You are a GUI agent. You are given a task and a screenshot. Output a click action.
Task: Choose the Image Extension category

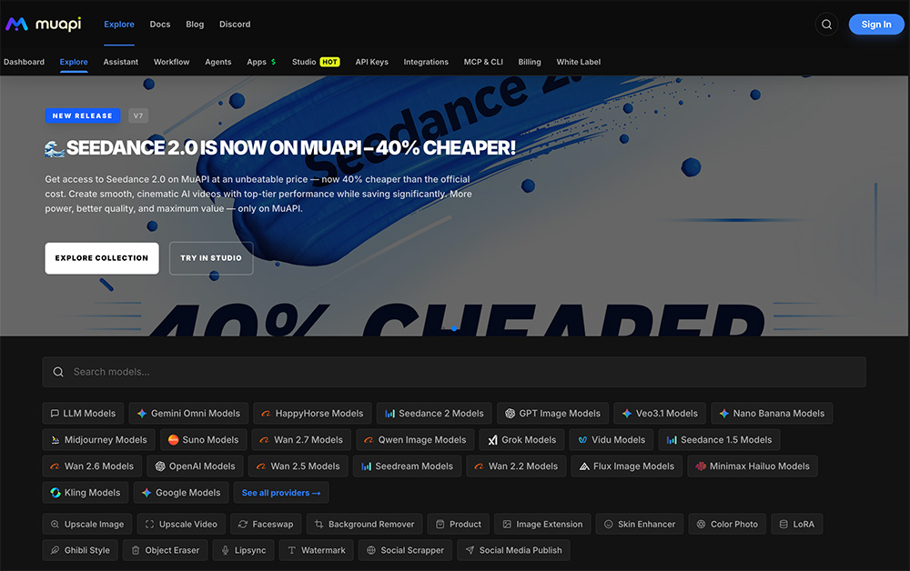click(x=542, y=524)
